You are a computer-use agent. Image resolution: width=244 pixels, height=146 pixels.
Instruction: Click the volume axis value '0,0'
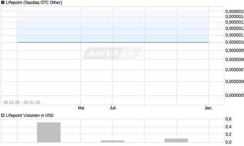click(x=228, y=142)
